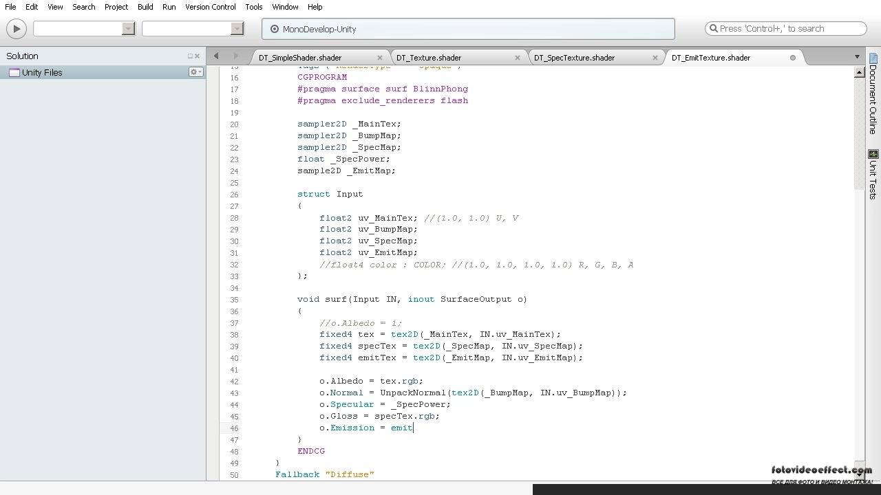Click the 'void surf(Input IN...' function line
The width and height of the screenshot is (881, 495).
click(x=412, y=299)
